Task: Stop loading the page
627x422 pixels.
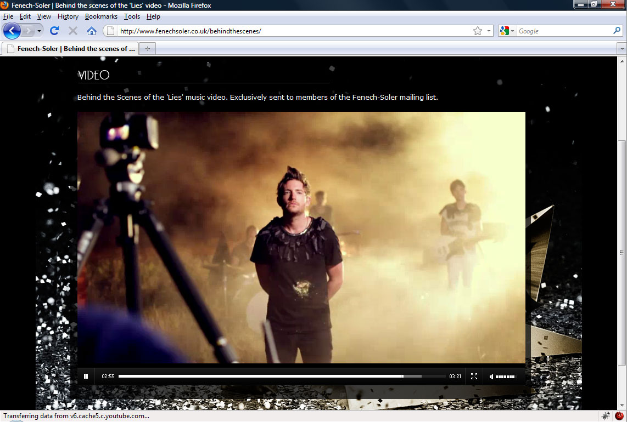Action: (73, 31)
